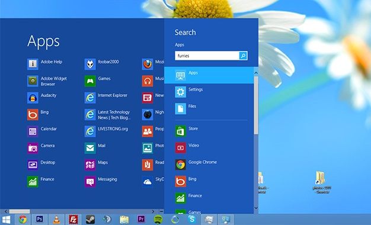Image resolution: width=371 pixels, height=225 pixels.
Task: Open the Finance app in the Apps list
Action: pyautogui.click(x=33, y=182)
